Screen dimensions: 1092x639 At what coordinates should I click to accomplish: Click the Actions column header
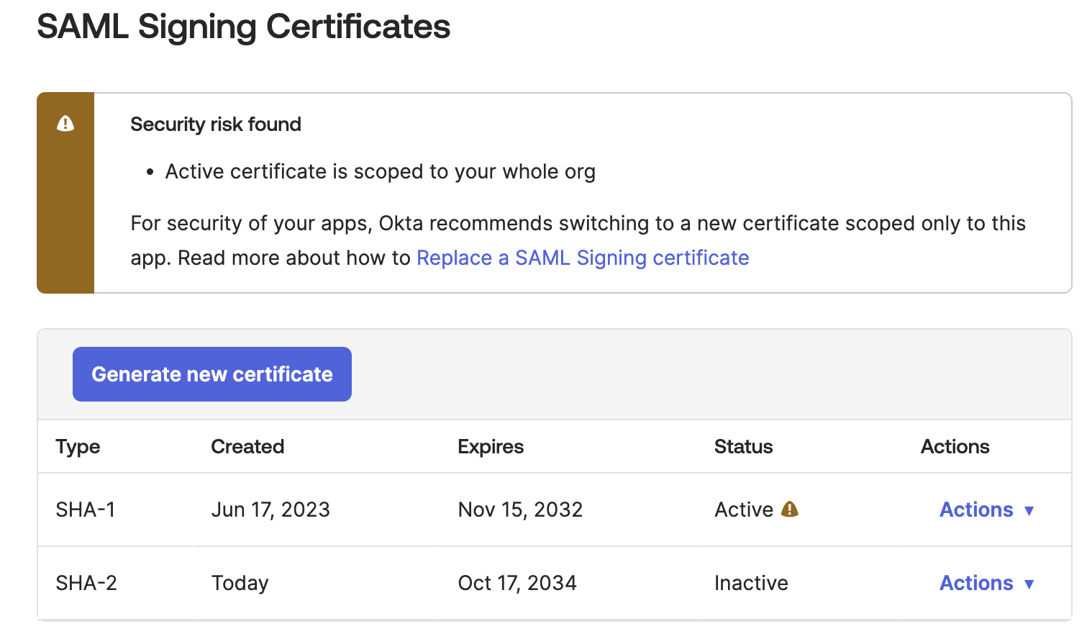click(x=955, y=446)
